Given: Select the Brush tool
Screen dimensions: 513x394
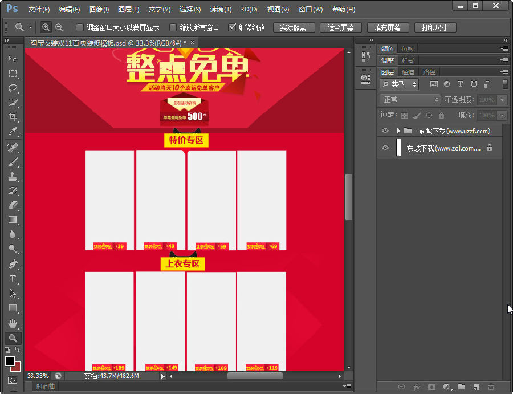Looking at the screenshot, I should click(x=13, y=161).
